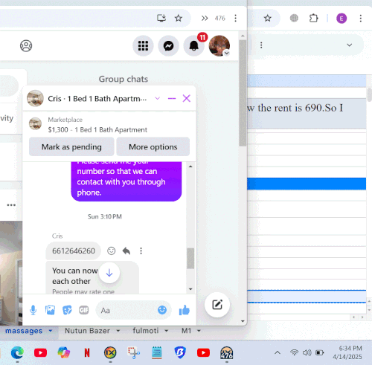Open emoji picker in message box
372x365 pixels.
pyautogui.click(x=162, y=310)
